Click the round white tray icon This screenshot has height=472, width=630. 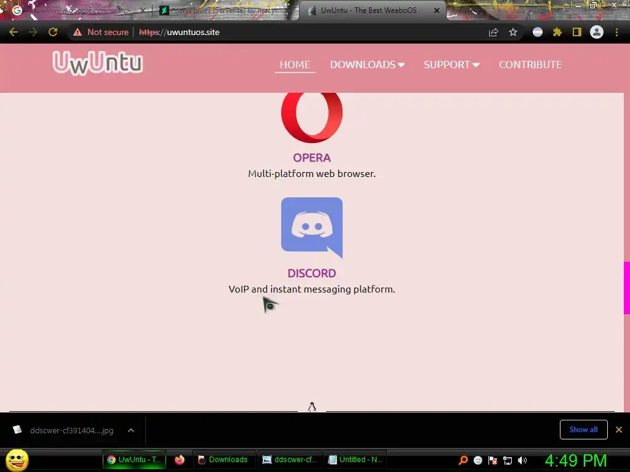(477, 460)
